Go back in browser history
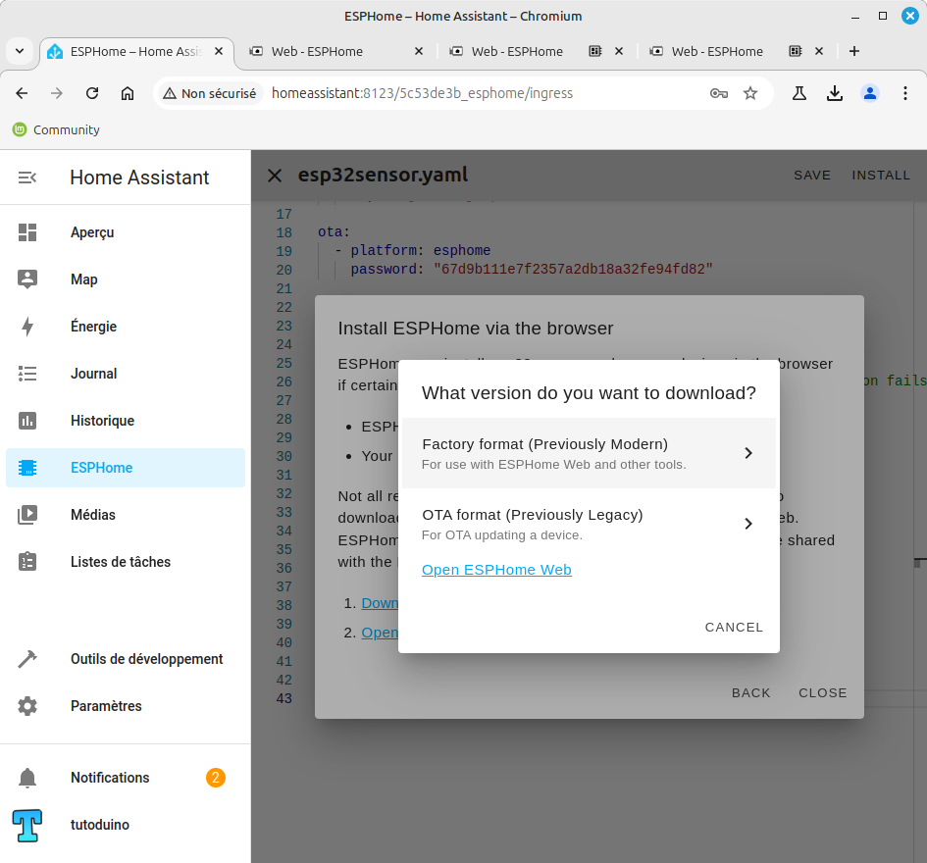Image resolution: width=927 pixels, height=863 pixels. pyautogui.click(x=22, y=93)
